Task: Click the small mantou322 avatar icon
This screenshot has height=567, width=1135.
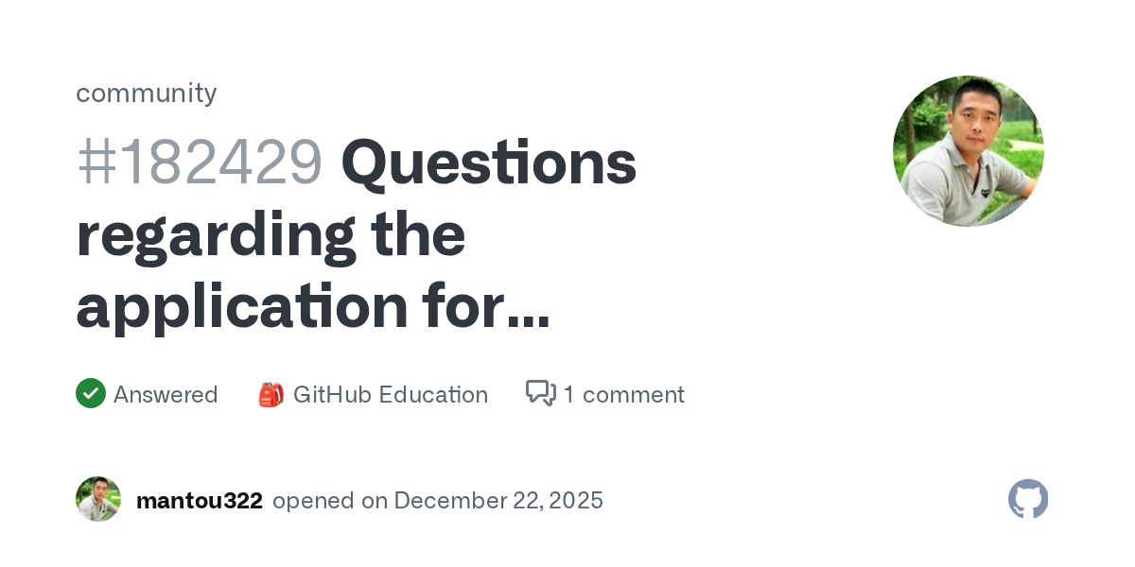Action: tap(98, 499)
